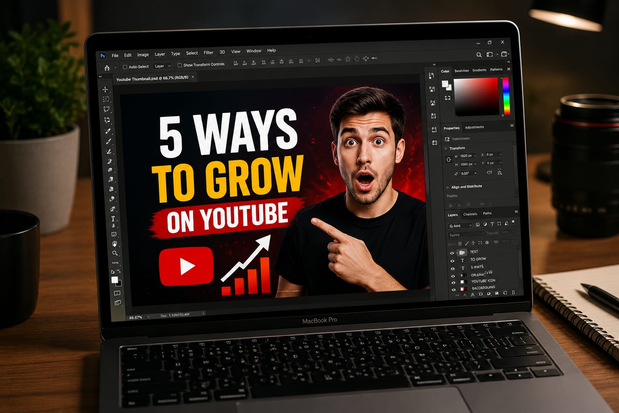Hide the TO GROW text layer

[452, 261]
